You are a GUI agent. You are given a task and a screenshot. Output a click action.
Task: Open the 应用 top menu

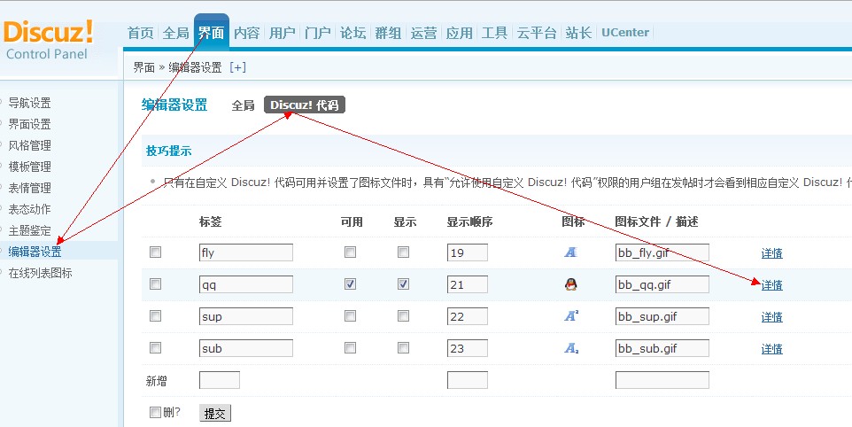tap(459, 33)
